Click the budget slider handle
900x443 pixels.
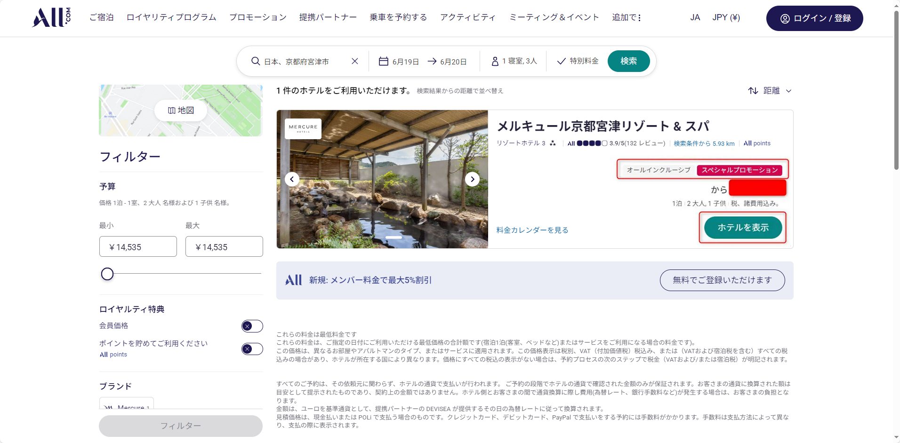click(107, 274)
